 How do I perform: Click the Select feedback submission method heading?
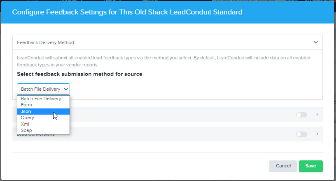point(79,74)
